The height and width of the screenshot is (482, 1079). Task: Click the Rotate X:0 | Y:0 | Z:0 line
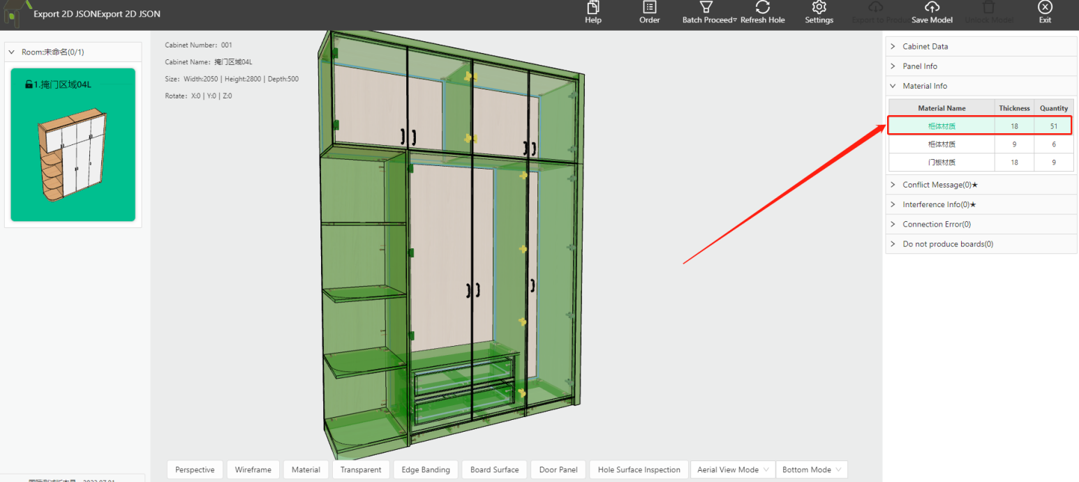(x=198, y=96)
